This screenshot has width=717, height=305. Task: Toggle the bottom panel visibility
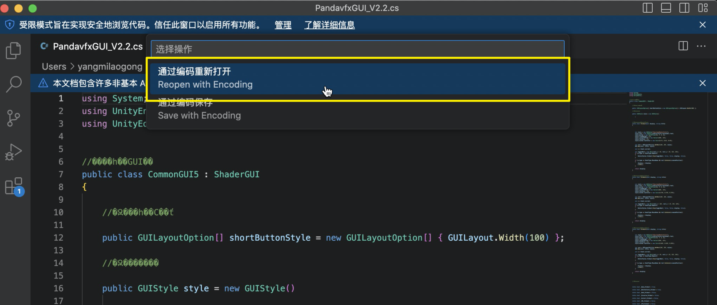[666, 8]
